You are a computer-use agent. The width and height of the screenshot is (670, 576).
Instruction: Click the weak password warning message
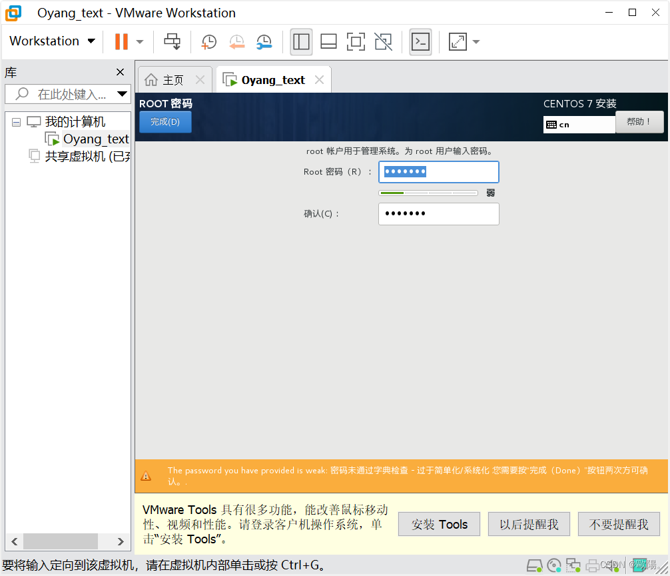click(407, 476)
